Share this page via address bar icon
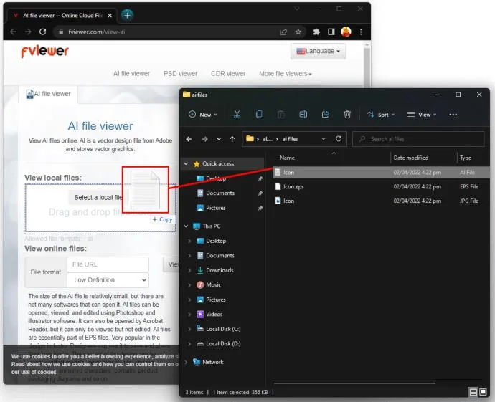This screenshot has height=402, width=495. click(x=283, y=32)
